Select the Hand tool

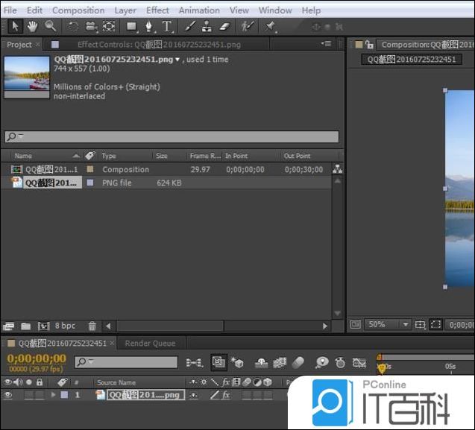(x=32, y=26)
